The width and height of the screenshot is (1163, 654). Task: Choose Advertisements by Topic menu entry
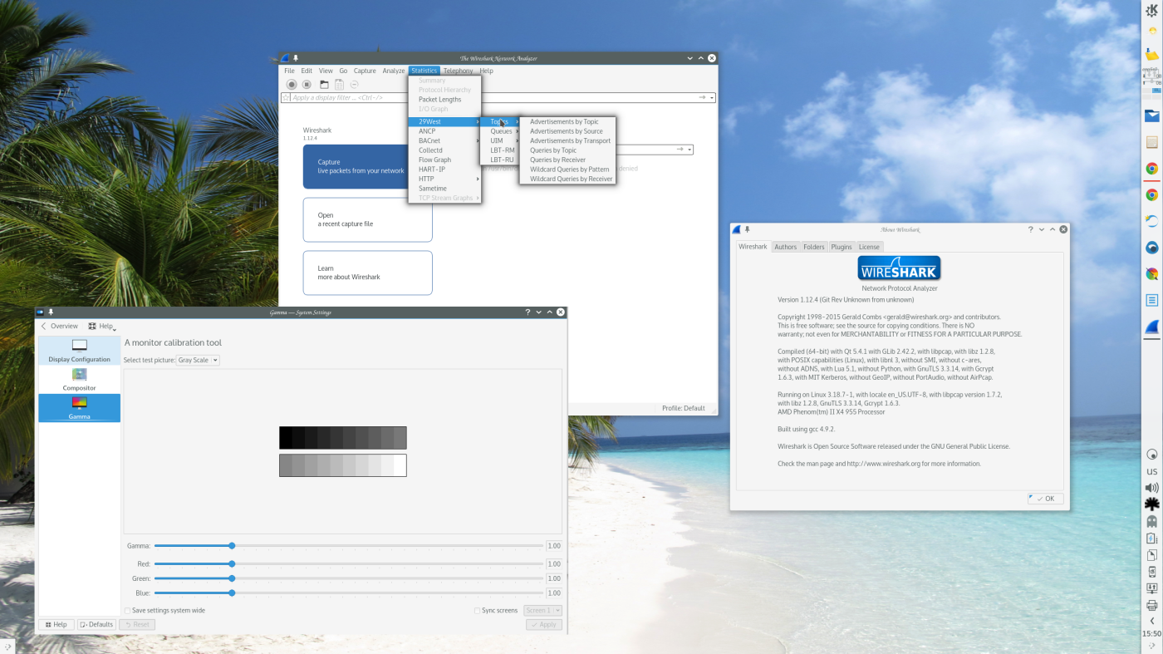(567, 121)
